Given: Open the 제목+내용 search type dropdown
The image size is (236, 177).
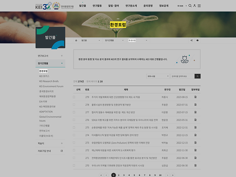Looking at the screenshot, I should [x=158, y=76].
